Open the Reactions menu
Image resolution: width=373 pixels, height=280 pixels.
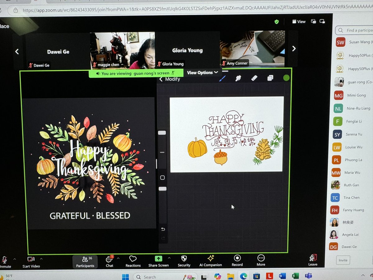click(x=133, y=262)
